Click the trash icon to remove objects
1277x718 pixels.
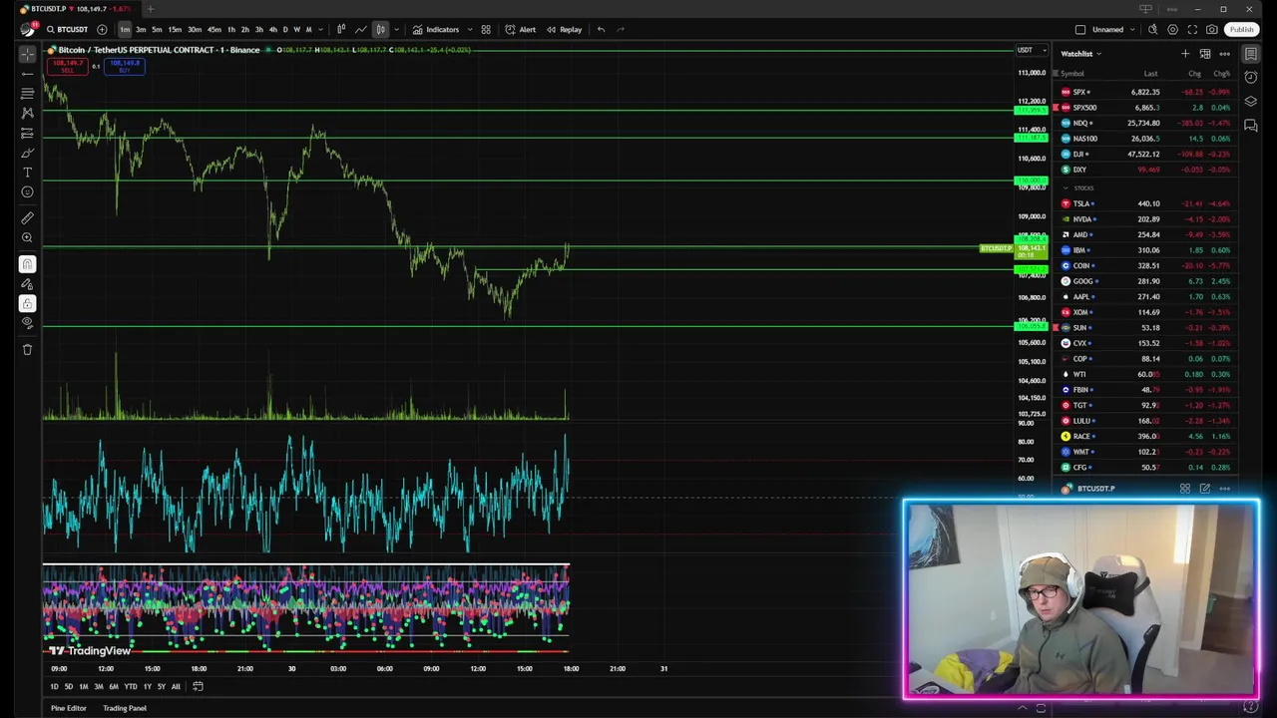click(x=27, y=350)
